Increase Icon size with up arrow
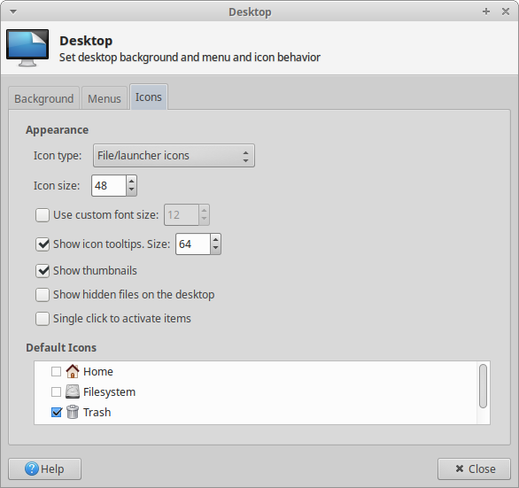 [x=131, y=181]
